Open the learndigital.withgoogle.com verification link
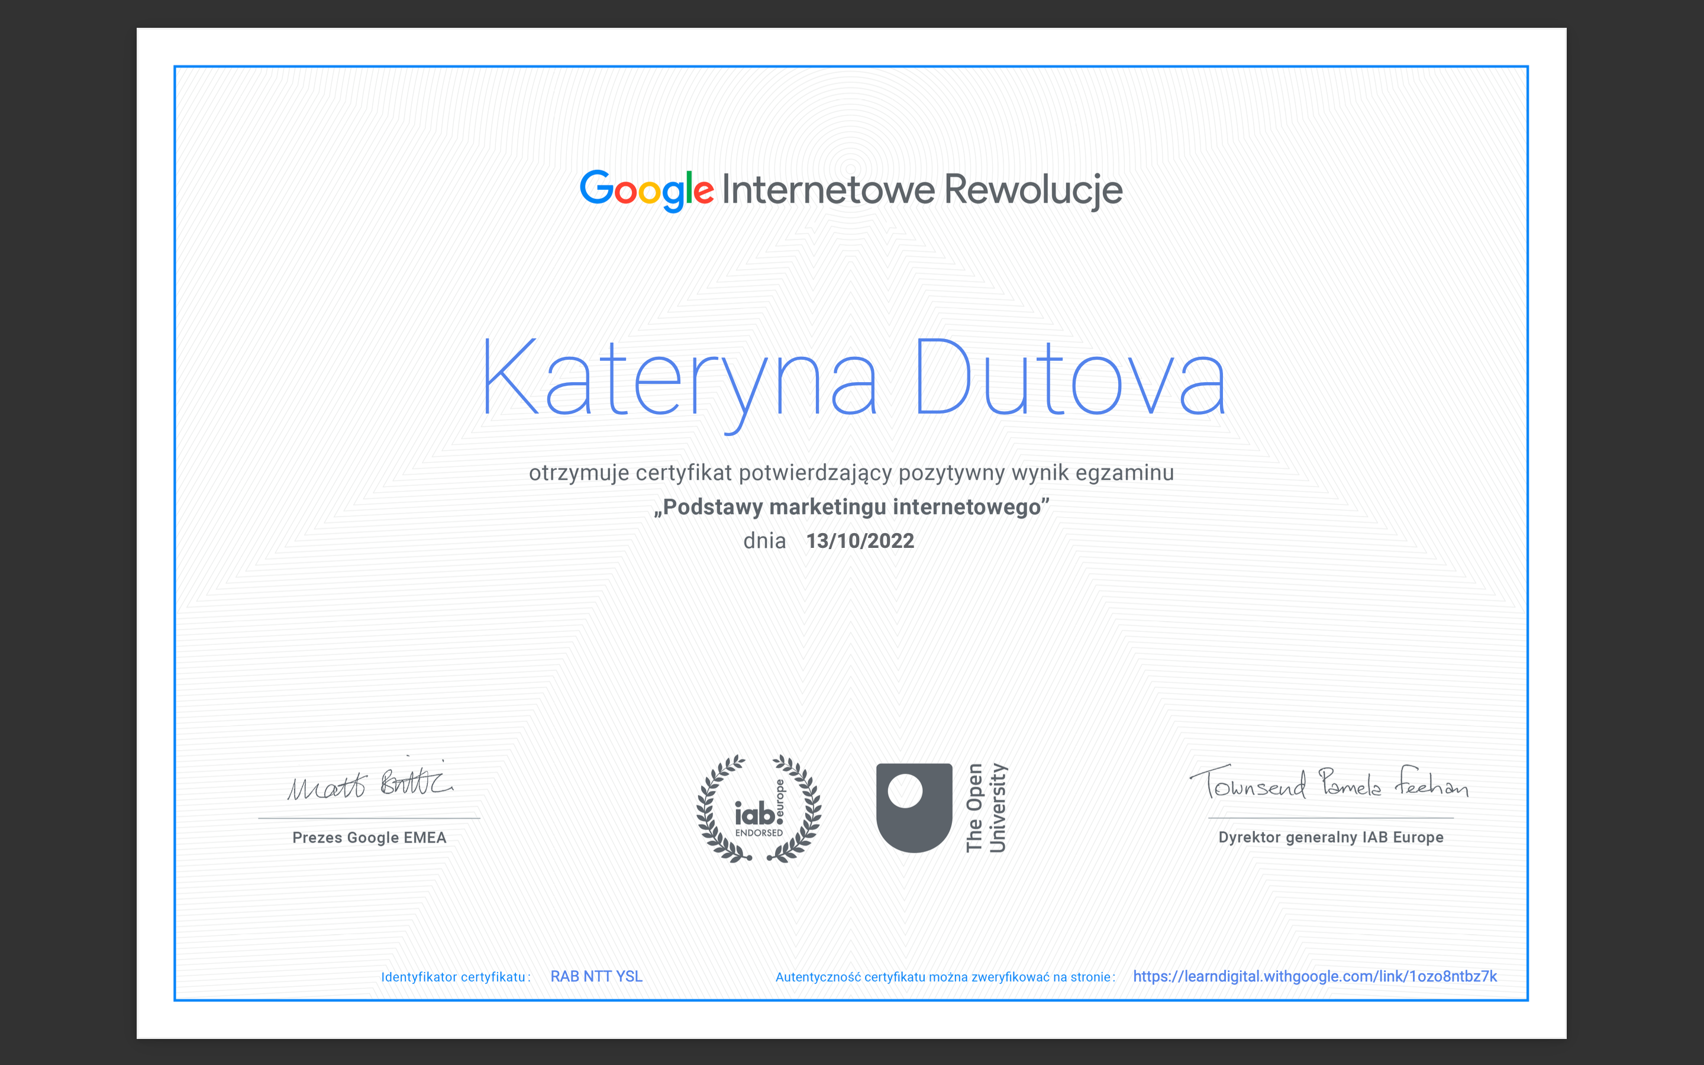Screen dimensions: 1704x1065 pos(1315,976)
